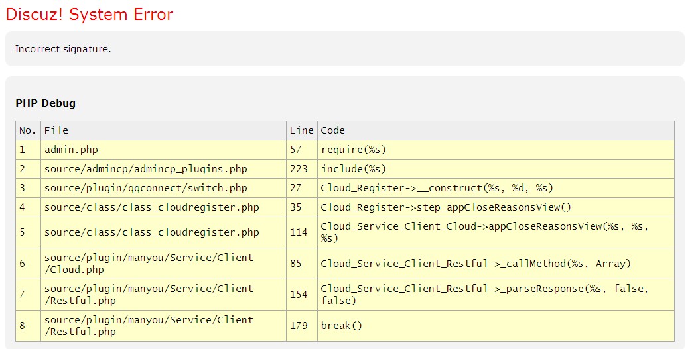
Task: Select the 'Client/Cloud.php' file cell
Action: [x=163, y=264]
